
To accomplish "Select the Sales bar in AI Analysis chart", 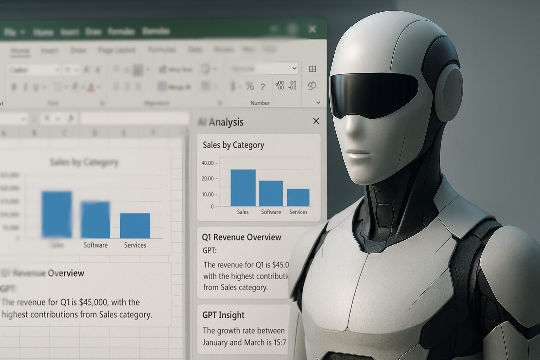I will pos(243,188).
